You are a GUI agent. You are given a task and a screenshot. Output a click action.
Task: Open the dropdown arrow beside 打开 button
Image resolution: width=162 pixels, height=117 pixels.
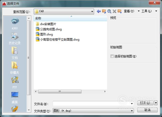[156, 103]
